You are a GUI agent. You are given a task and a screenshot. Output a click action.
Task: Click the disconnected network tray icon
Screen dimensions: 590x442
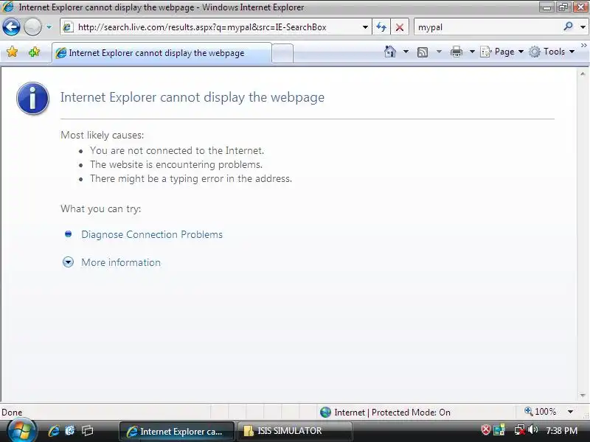[520, 429]
